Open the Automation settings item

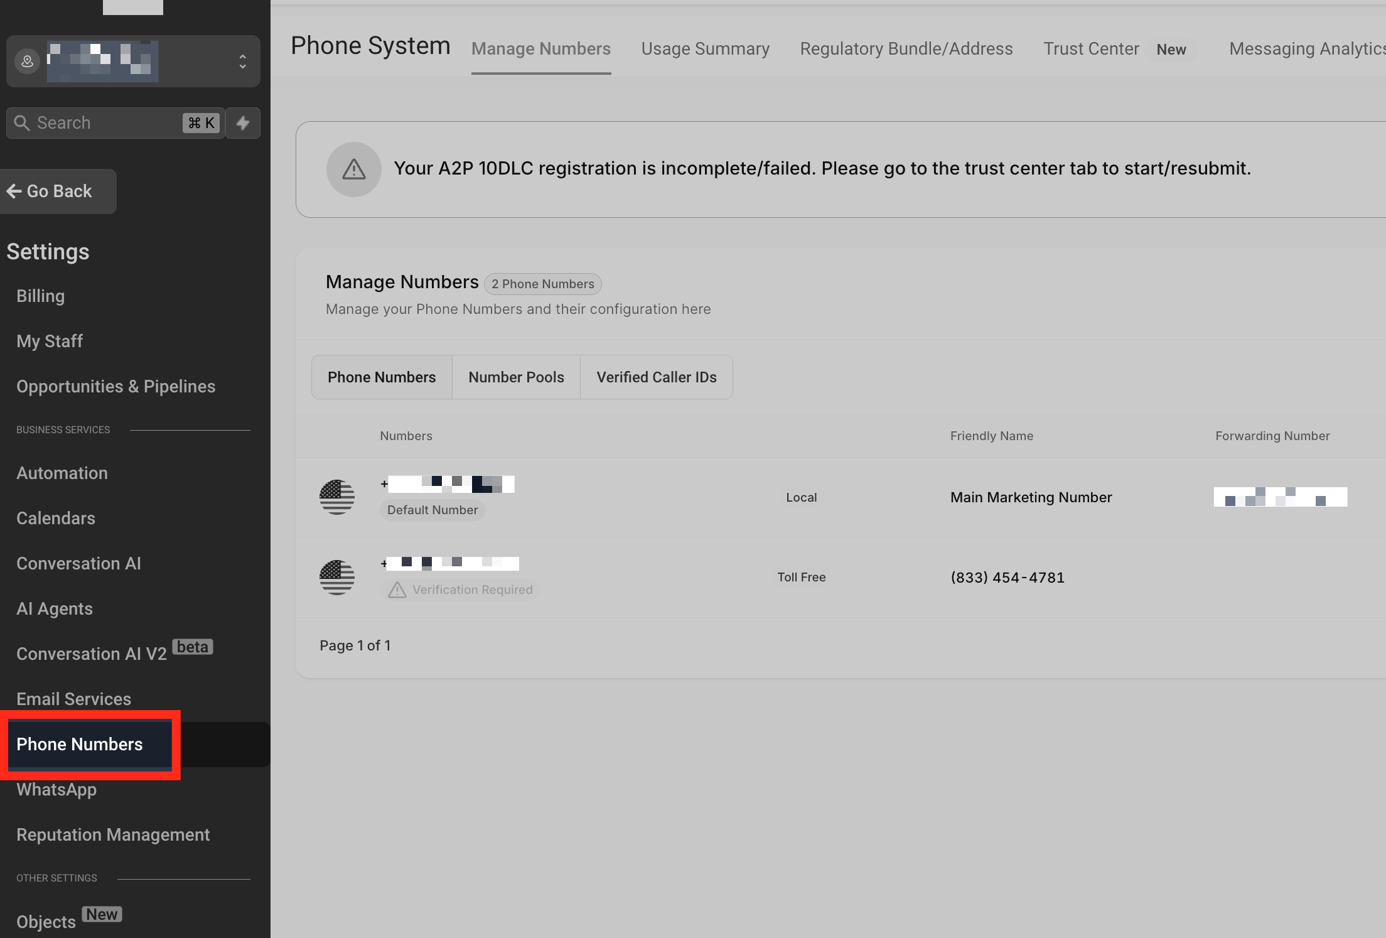62,473
